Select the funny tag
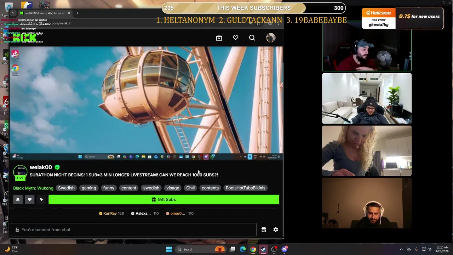 pyautogui.click(x=109, y=188)
